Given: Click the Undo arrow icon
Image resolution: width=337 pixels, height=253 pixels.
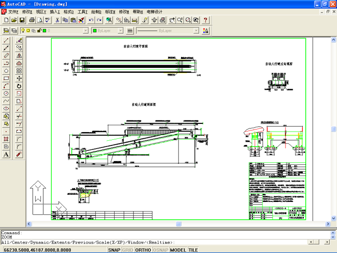Looking at the screenshot, I should point(91,20).
